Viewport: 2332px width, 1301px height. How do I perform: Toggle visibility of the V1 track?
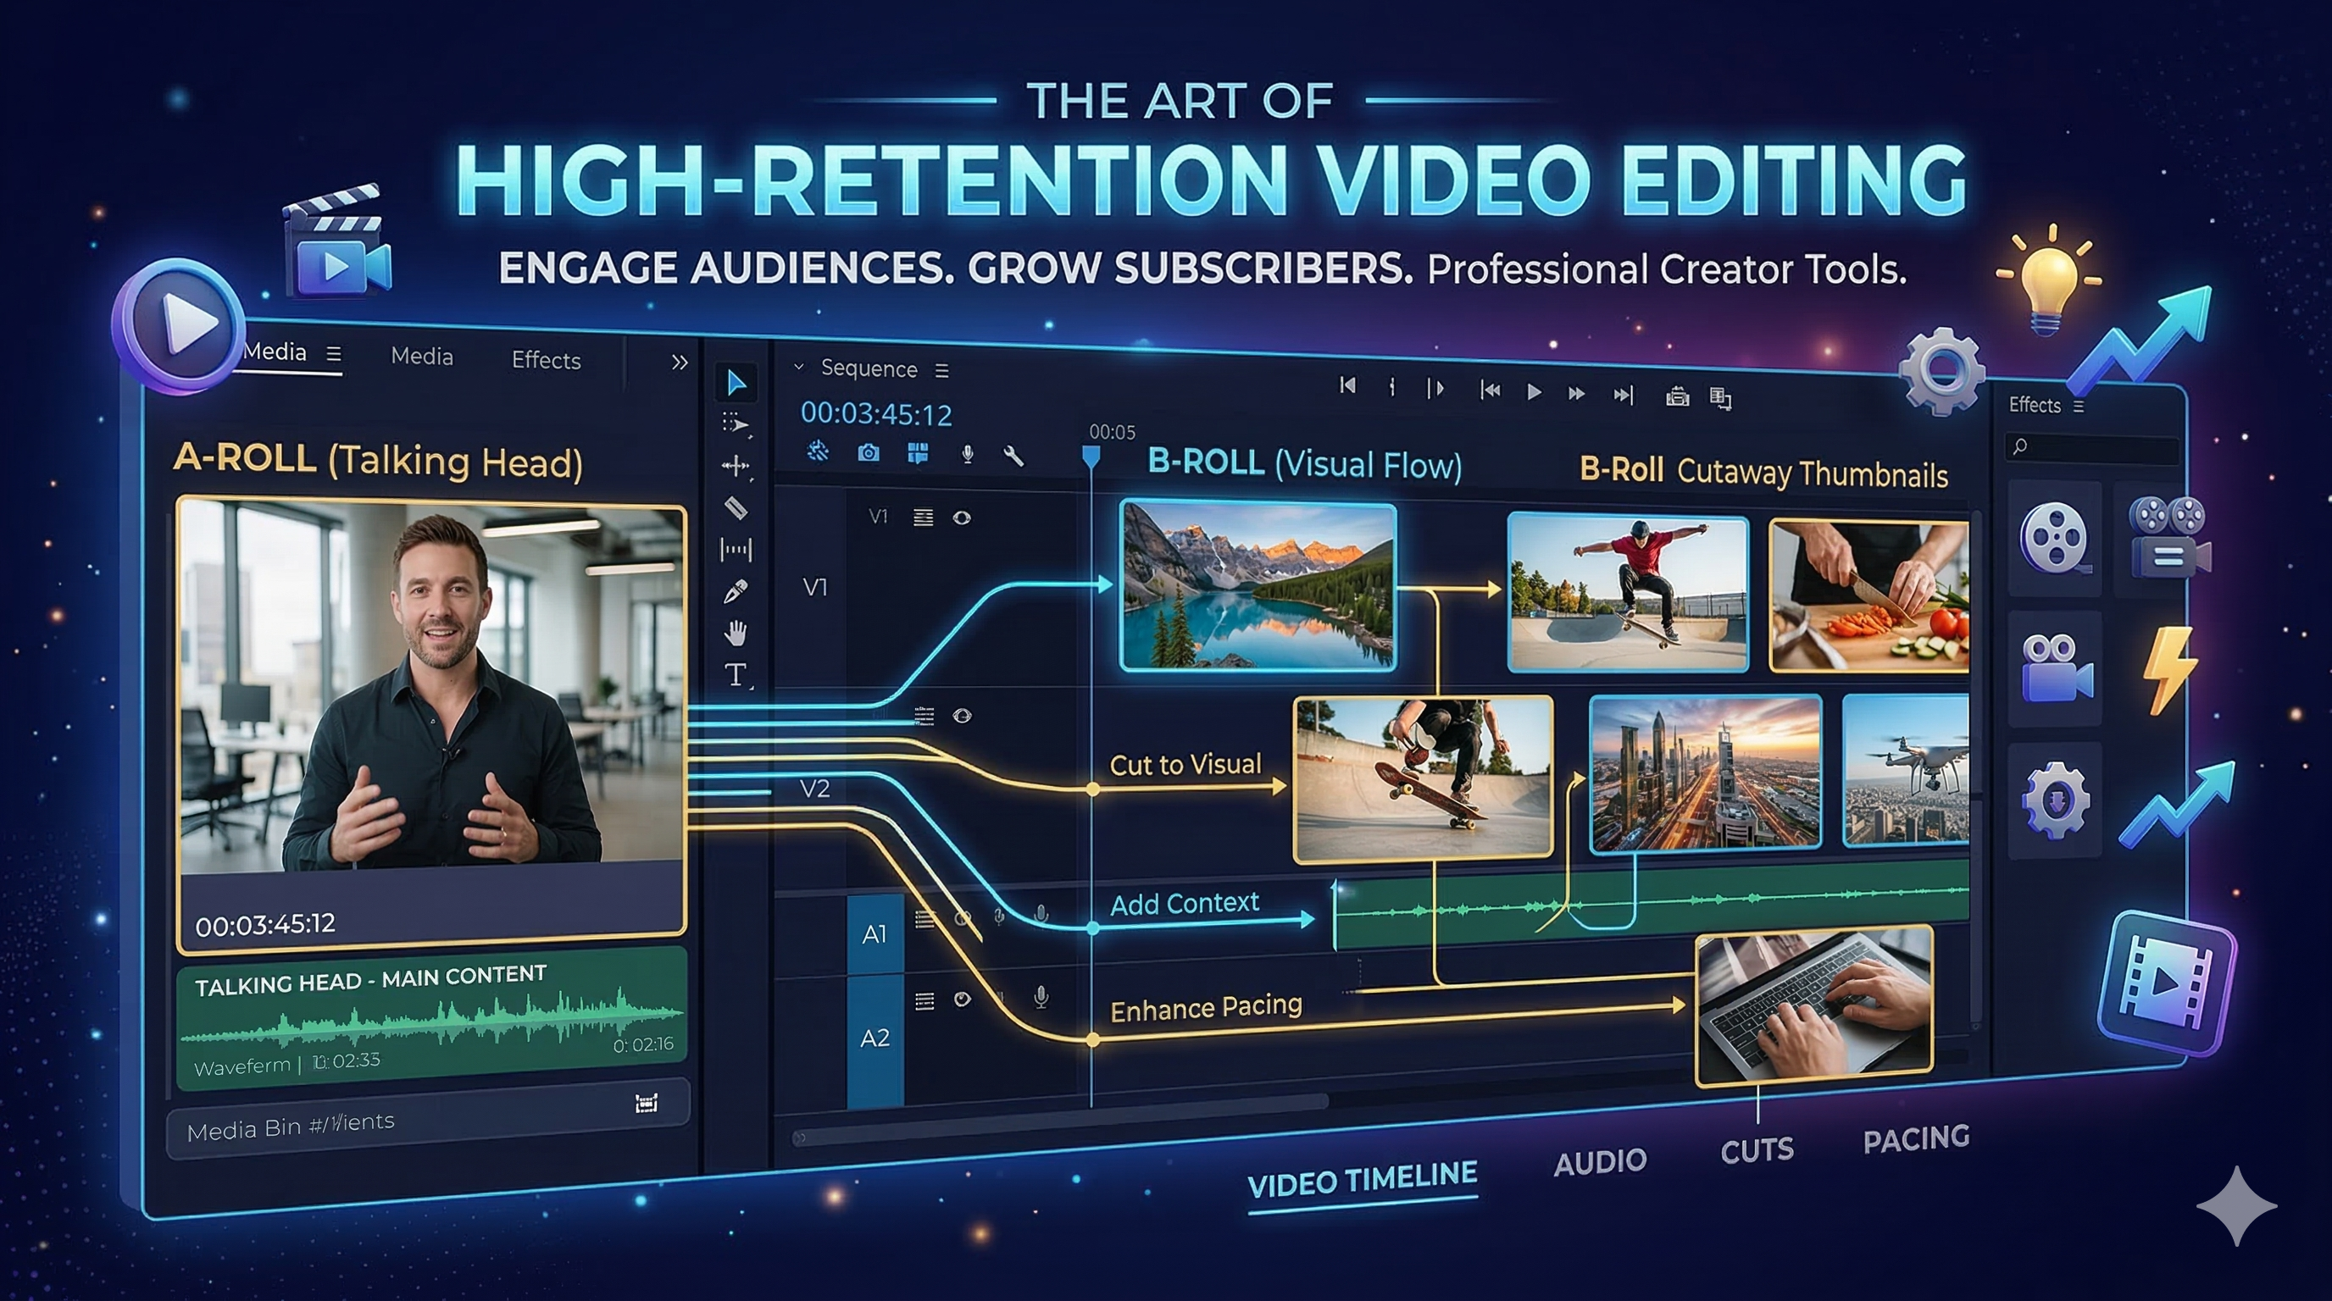[x=963, y=518]
